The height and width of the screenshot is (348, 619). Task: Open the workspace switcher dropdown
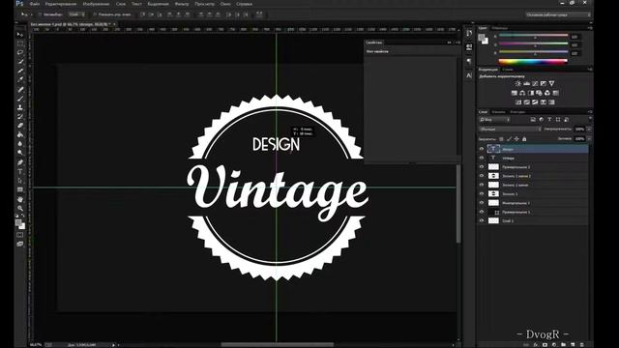click(558, 15)
